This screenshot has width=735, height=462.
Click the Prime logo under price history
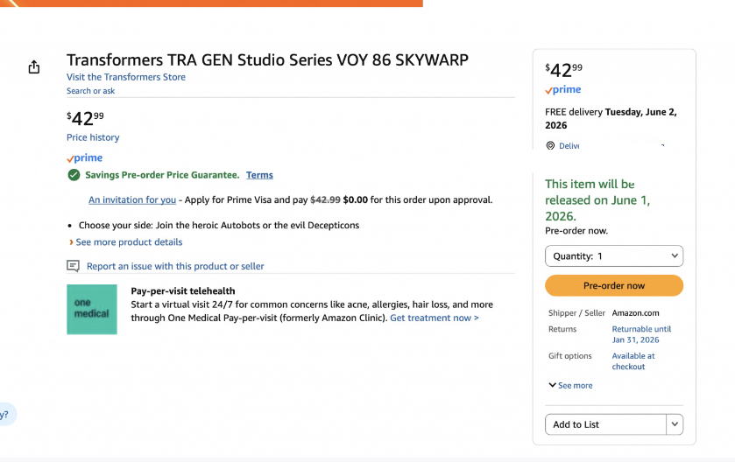85,158
